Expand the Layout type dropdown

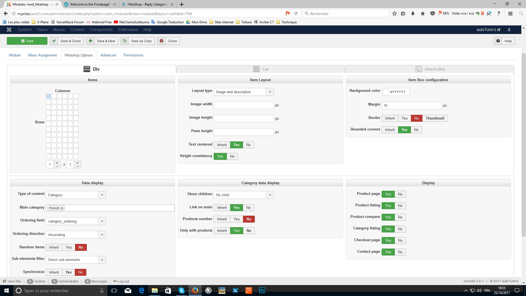pyautogui.click(x=270, y=92)
